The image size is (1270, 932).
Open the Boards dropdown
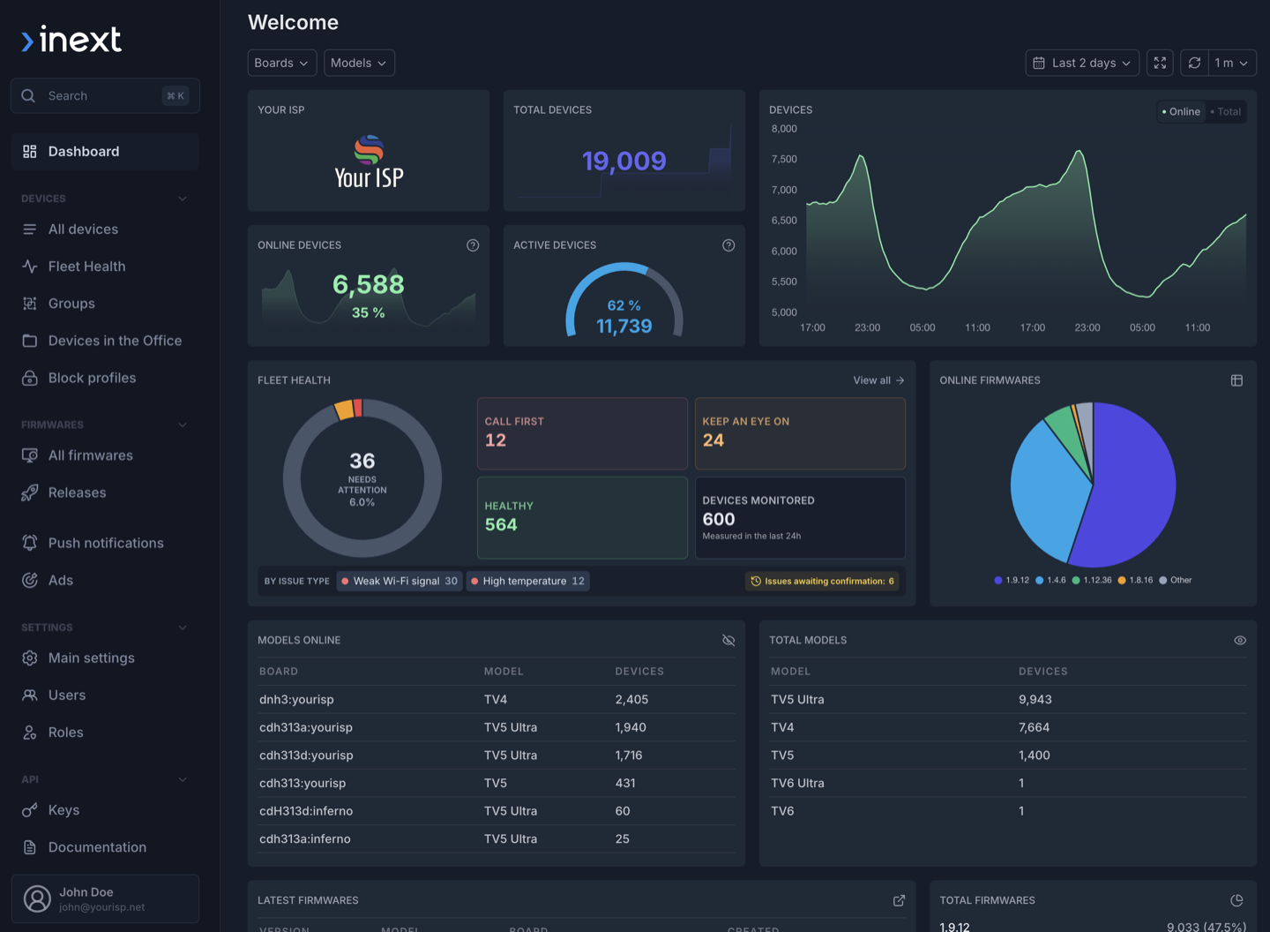click(281, 63)
